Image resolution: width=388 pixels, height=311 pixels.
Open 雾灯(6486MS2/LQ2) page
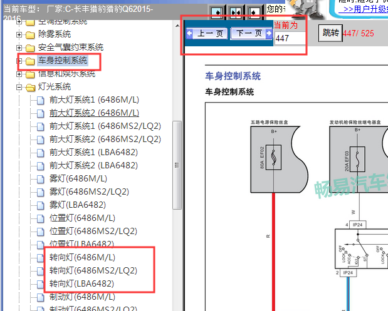89,191
